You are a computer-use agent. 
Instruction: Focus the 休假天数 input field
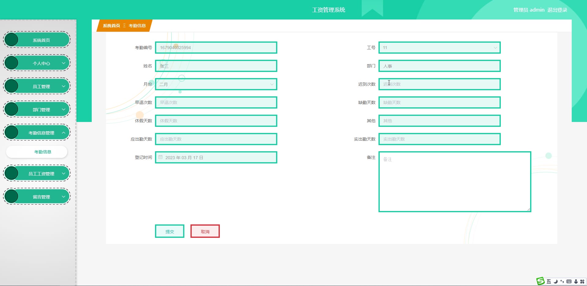216,121
